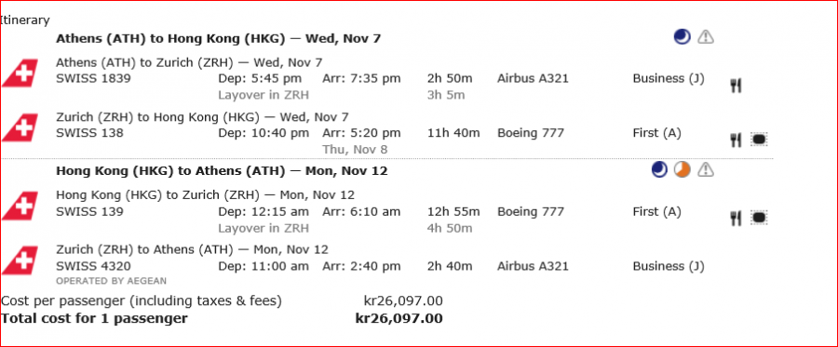Click the meal icon on SWISS 138
The width and height of the screenshot is (838, 347).
click(x=736, y=140)
